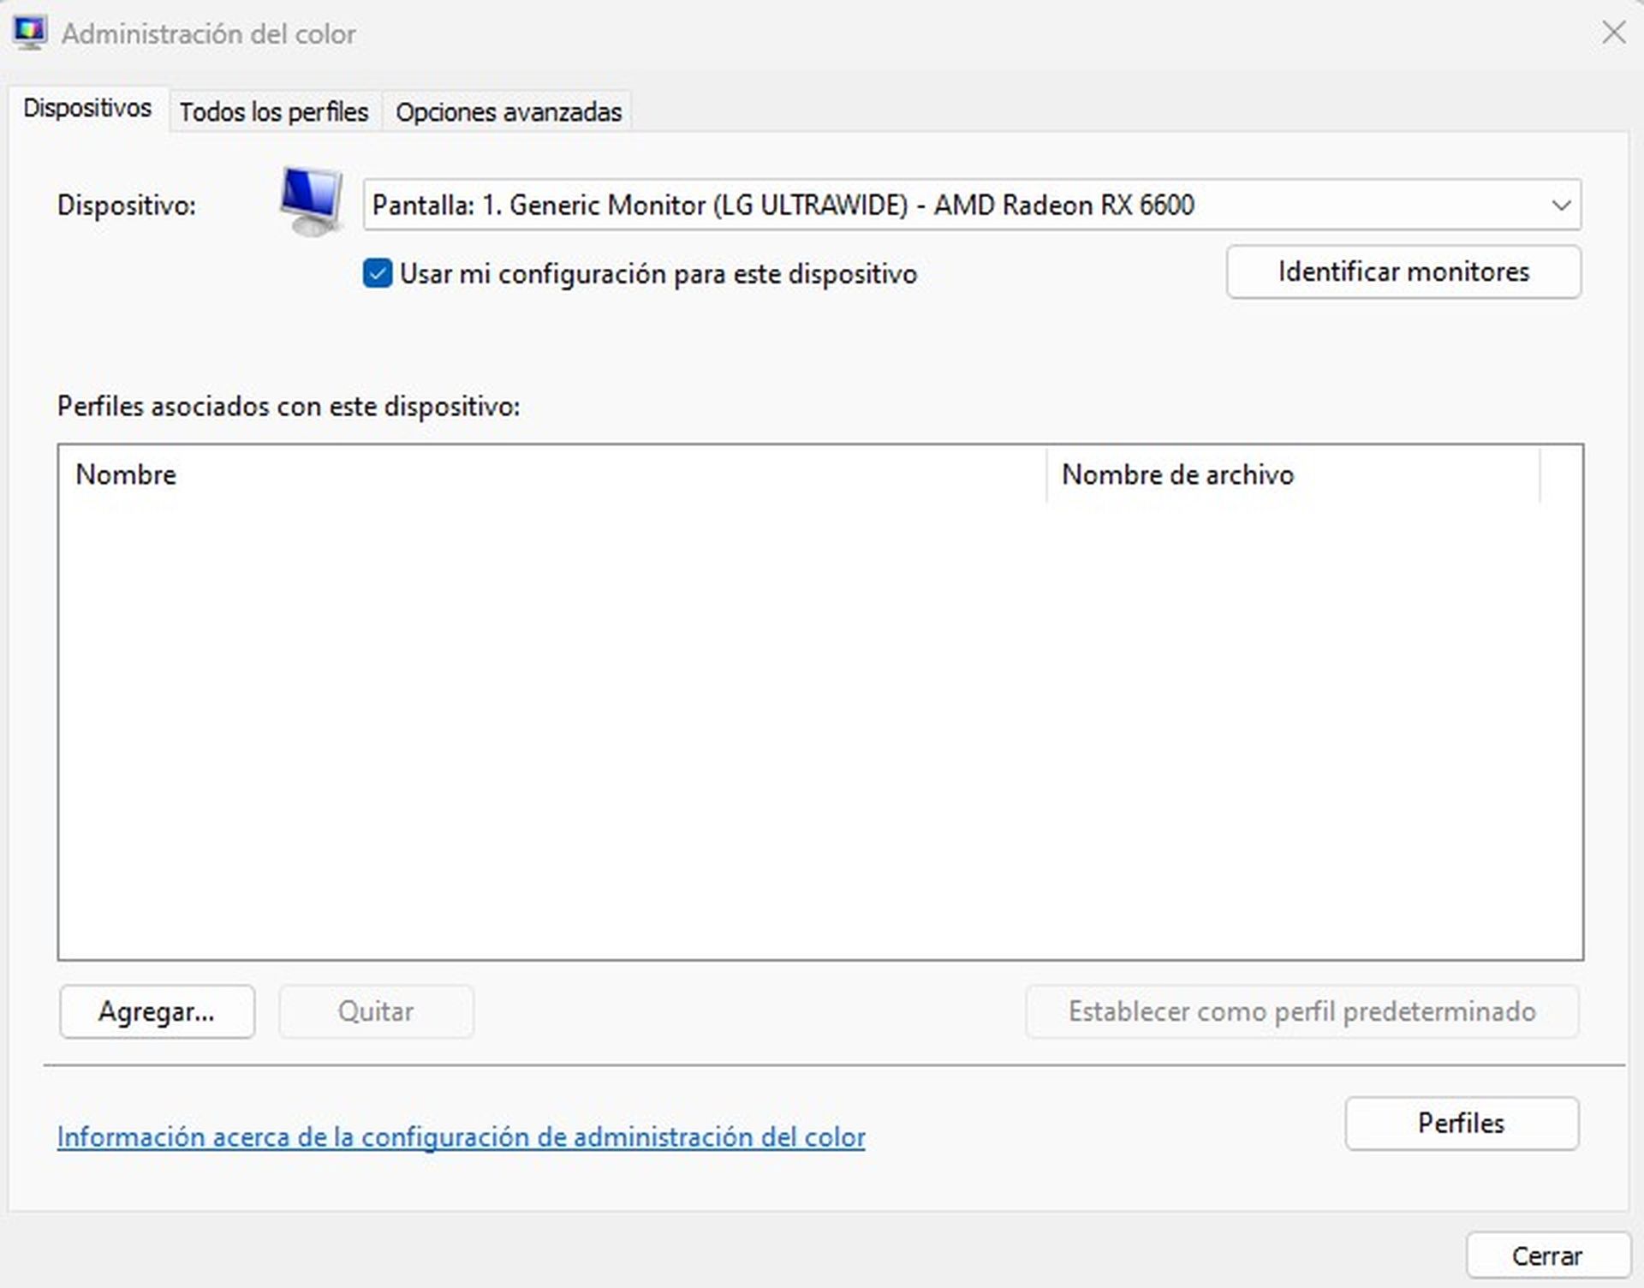Click the dropdown chevron on the device field
This screenshot has width=1644, height=1288.
point(1559,205)
